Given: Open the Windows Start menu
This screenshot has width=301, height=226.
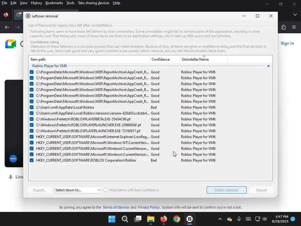Looking at the screenshot, I should [112, 219].
